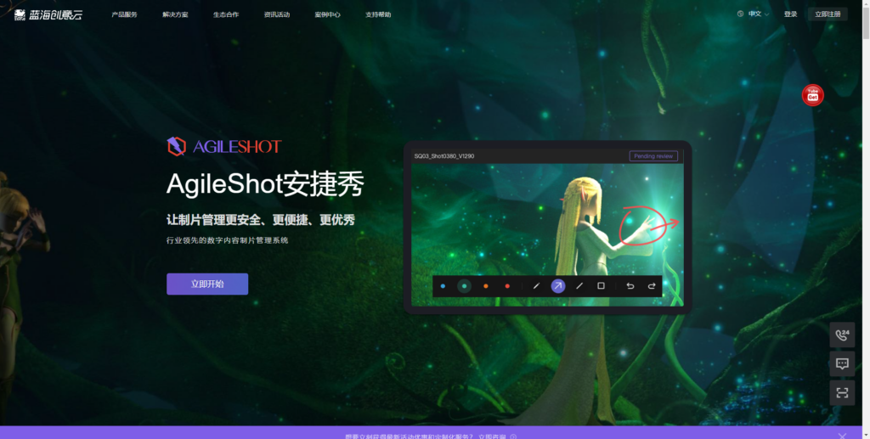870x439 pixels.
Task: Open the 案例中心 menu
Action: (x=327, y=14)
